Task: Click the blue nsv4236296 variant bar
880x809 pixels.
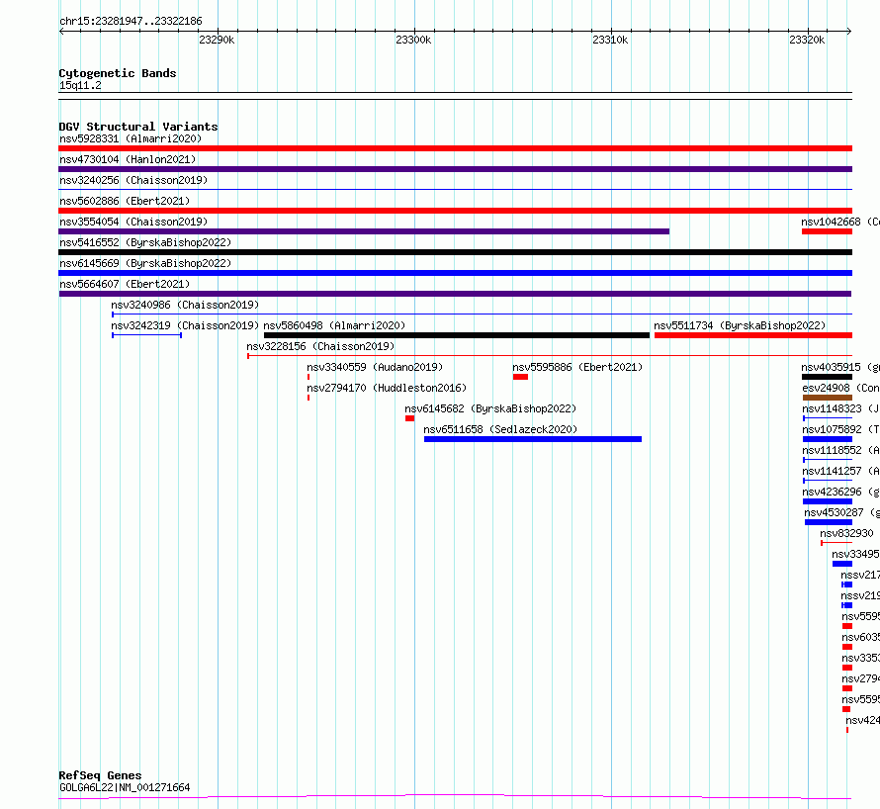Action: 828,501
